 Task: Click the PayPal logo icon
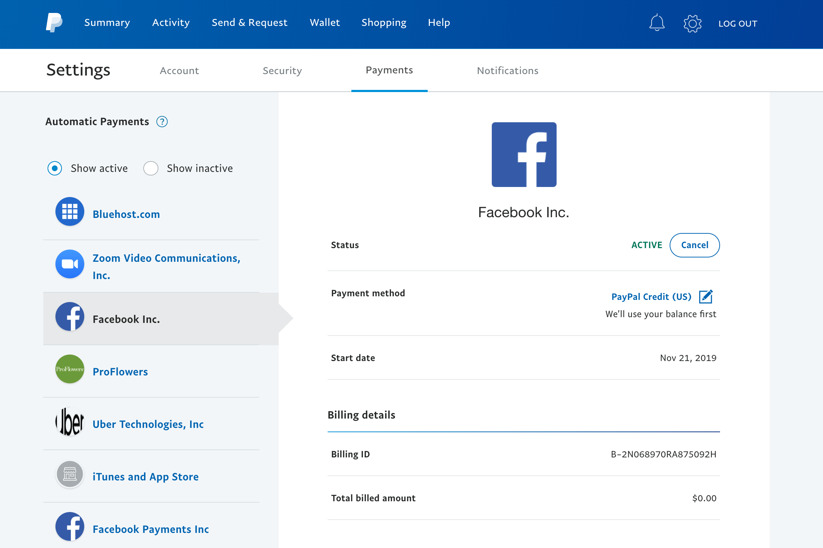[54, 23]
